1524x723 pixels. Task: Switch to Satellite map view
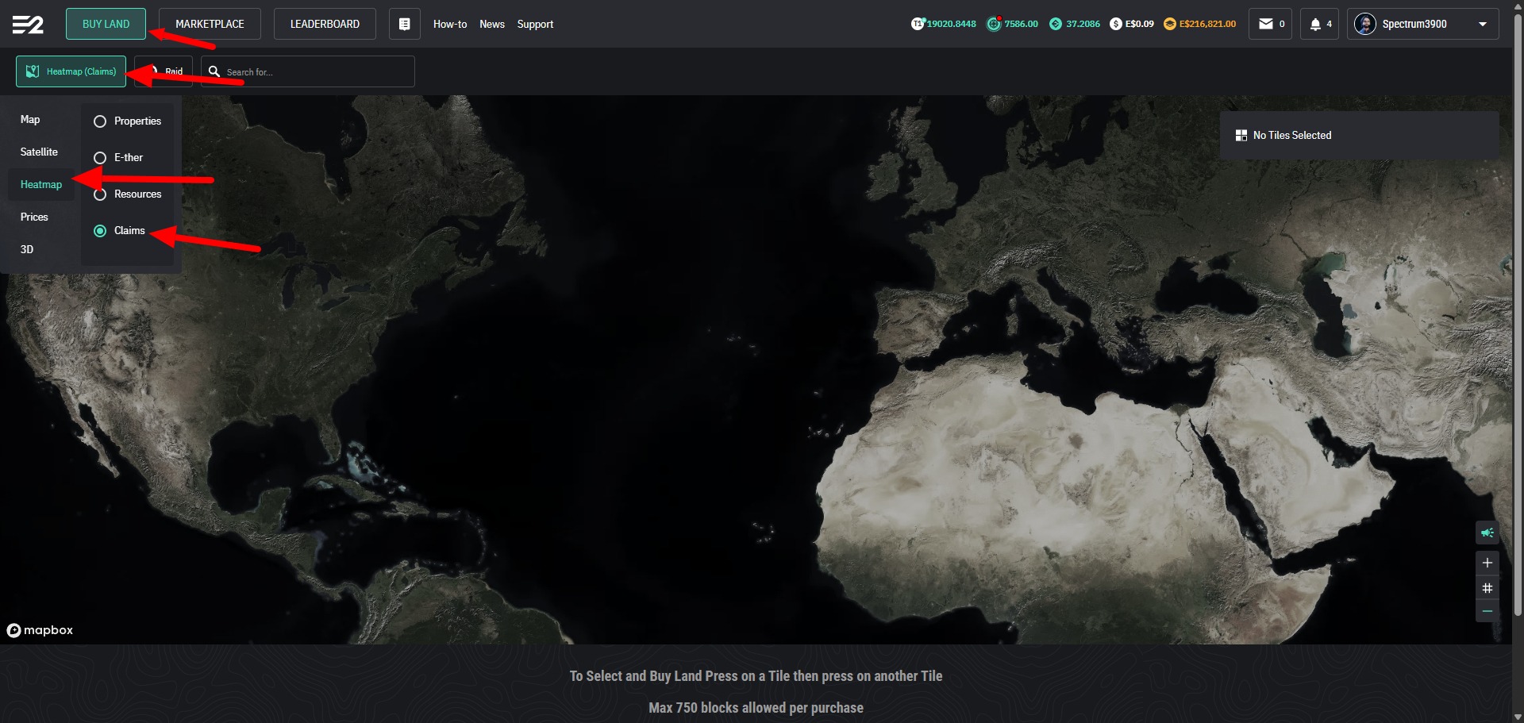(x=39, y=152)
